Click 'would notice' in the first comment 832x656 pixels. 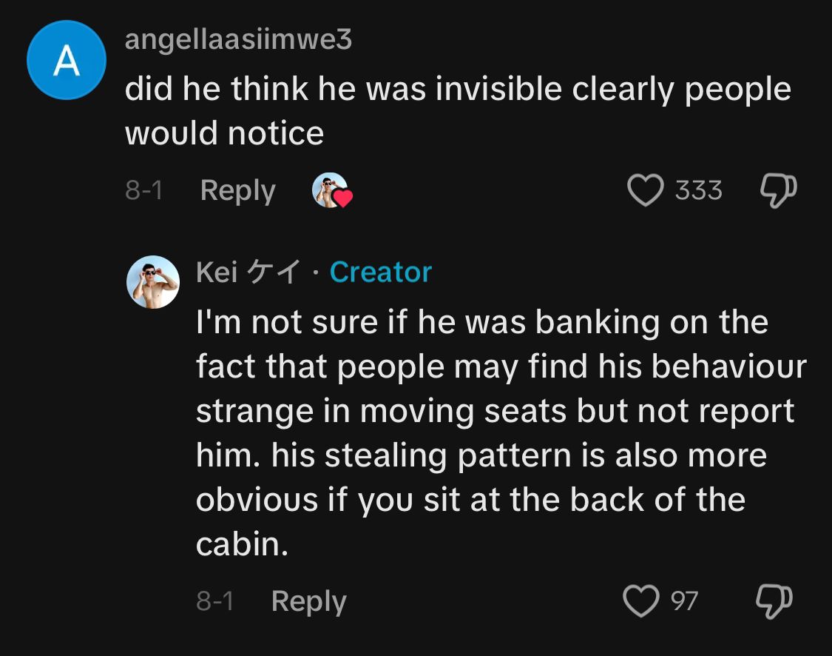(224, 133)
